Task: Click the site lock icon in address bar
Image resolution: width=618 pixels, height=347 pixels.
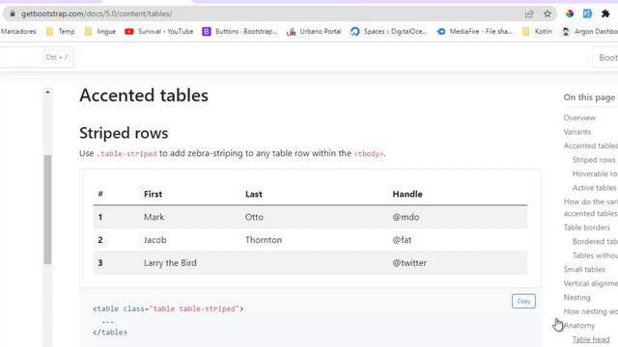Action: tap(13, 13)
